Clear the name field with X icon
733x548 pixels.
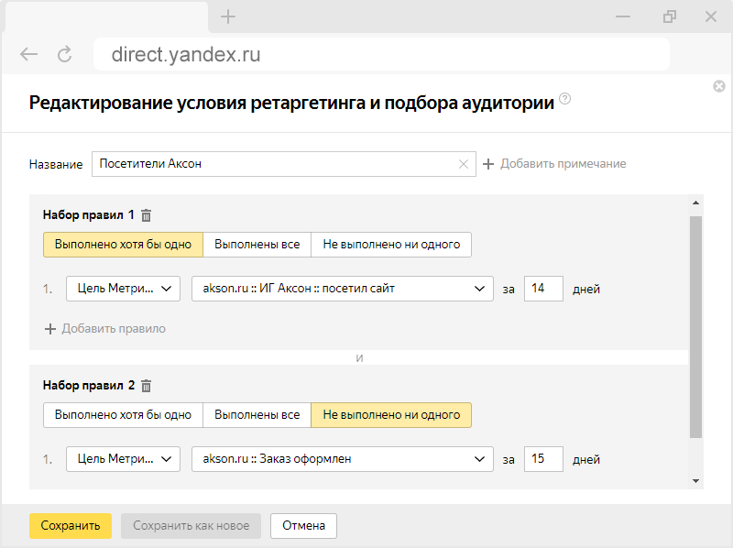pyautogui.click(x=464, y=164)
